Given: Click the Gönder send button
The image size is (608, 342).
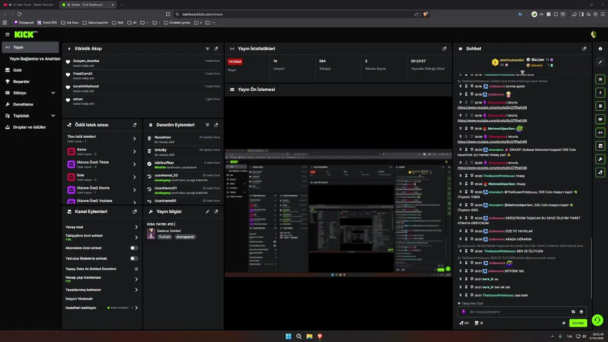Looking at the screenshot, I should (578, 323).
